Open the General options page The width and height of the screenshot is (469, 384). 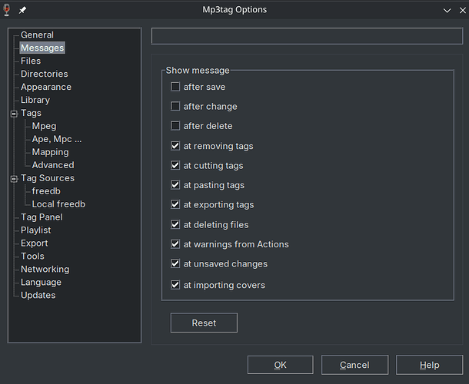pos(37,35)
